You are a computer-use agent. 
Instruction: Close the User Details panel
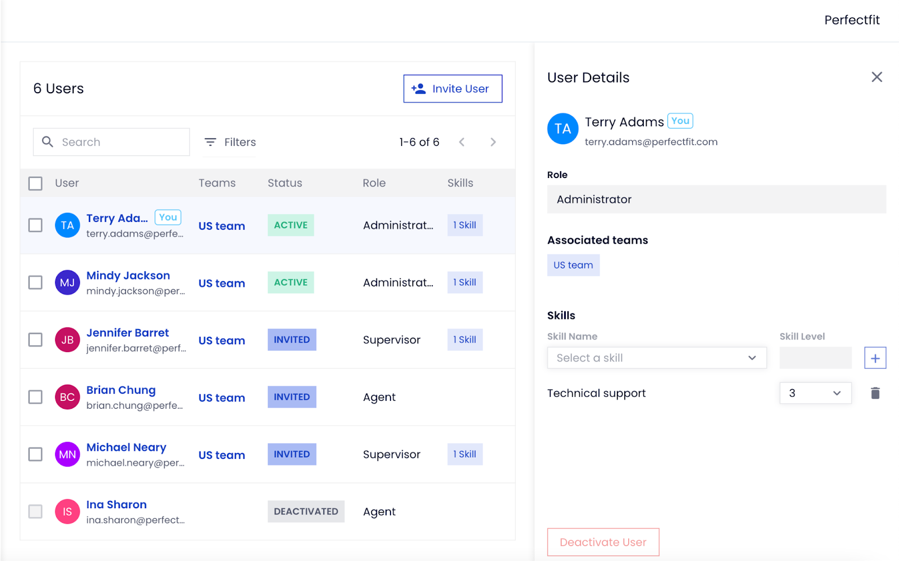pyautogui.click(x=877, y=77)
